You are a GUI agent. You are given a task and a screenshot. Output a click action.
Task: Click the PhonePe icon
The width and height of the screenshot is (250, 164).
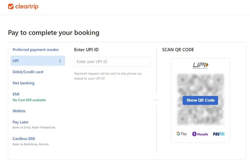pos(200,134)
